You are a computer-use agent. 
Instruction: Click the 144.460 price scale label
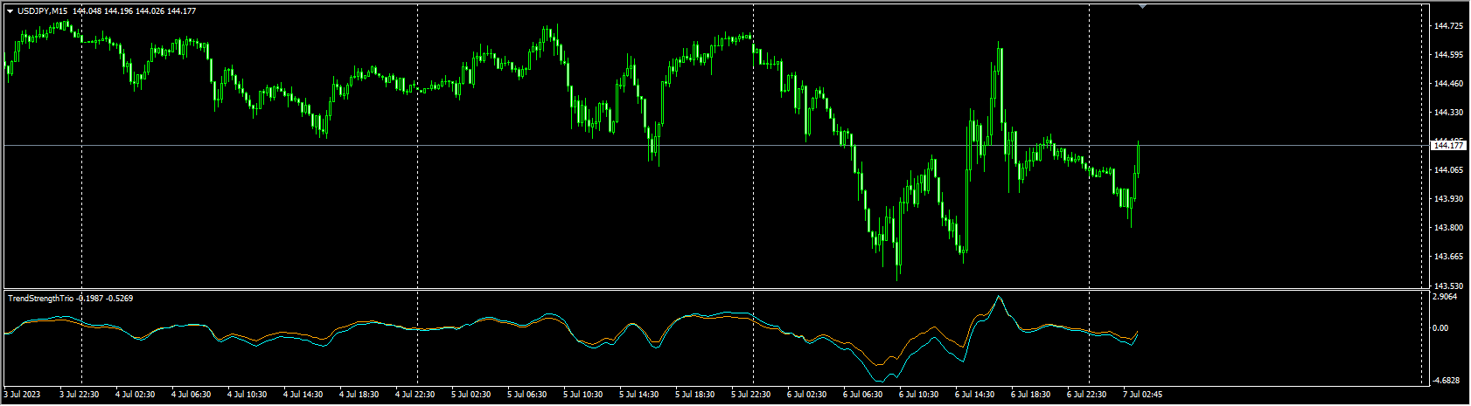[x=1449, y=84]
